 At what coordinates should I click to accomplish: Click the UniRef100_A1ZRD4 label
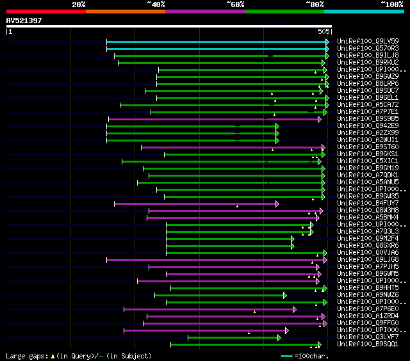[368, 316]
